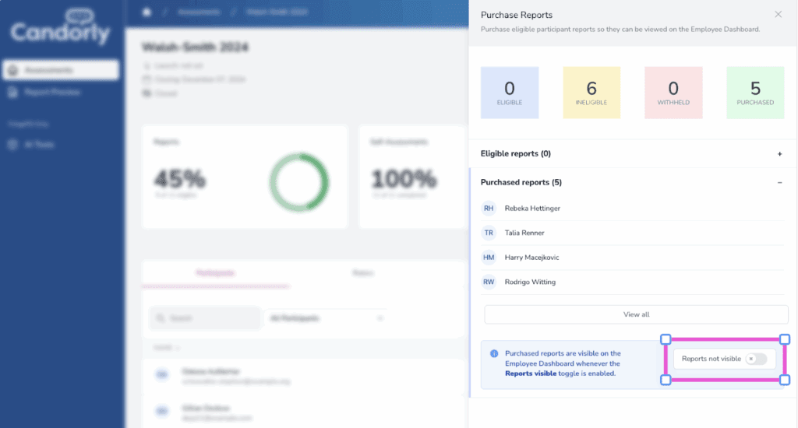798x428 pixels.
Task: Open the All Participants dropdown
Action: (x=326, y=318)
